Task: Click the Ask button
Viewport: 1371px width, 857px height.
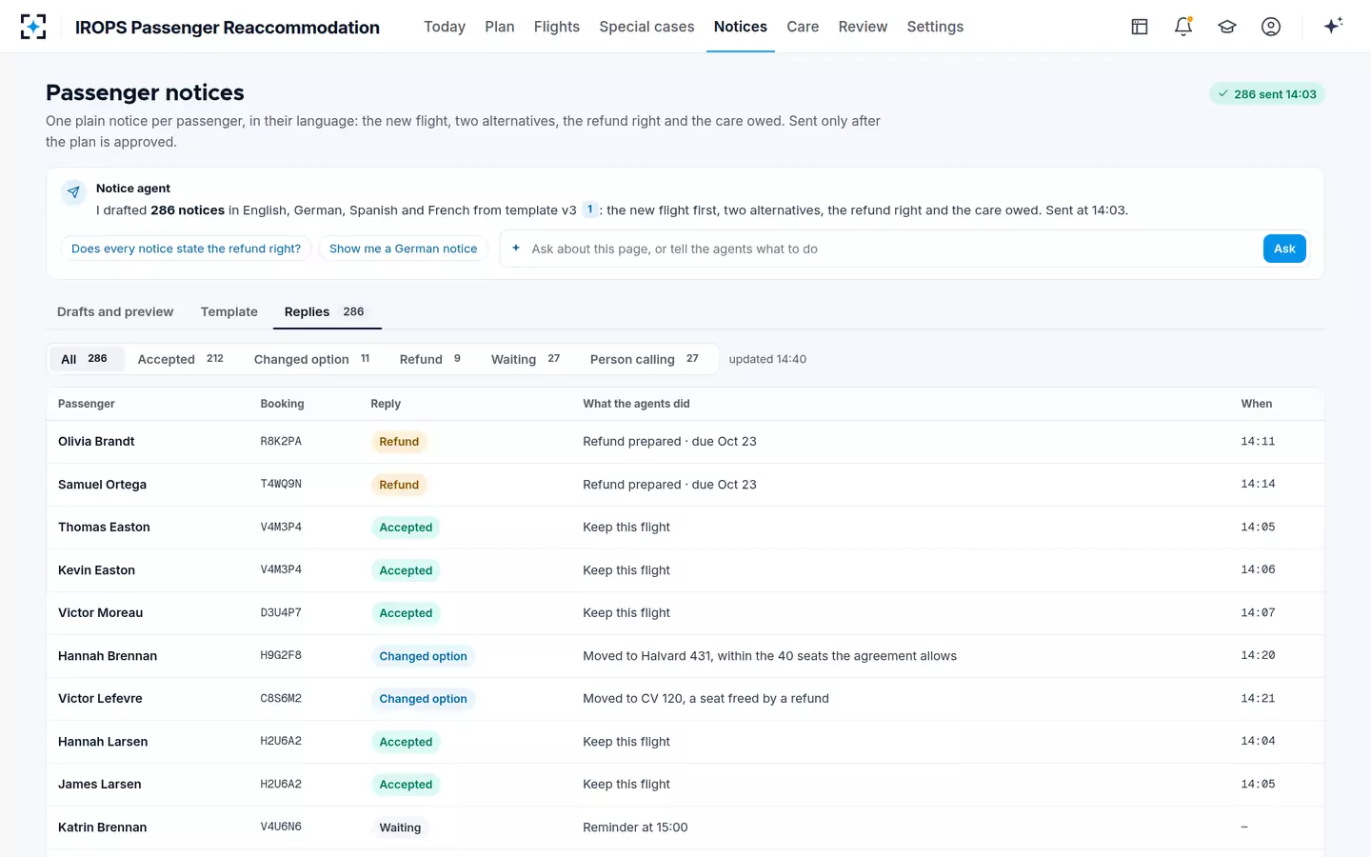Action: click(x=1284, y=249)
